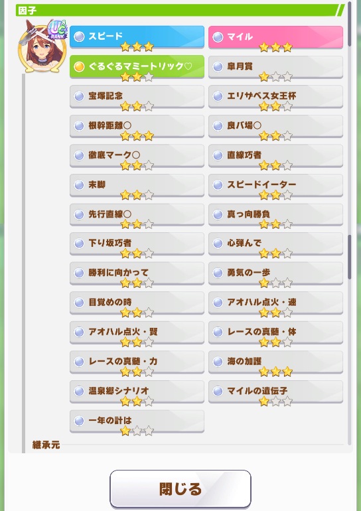Viewport: 361px width, 511px height.
Task: Open the 温泉郷シナリオ factor
Action: pos(137,392)
